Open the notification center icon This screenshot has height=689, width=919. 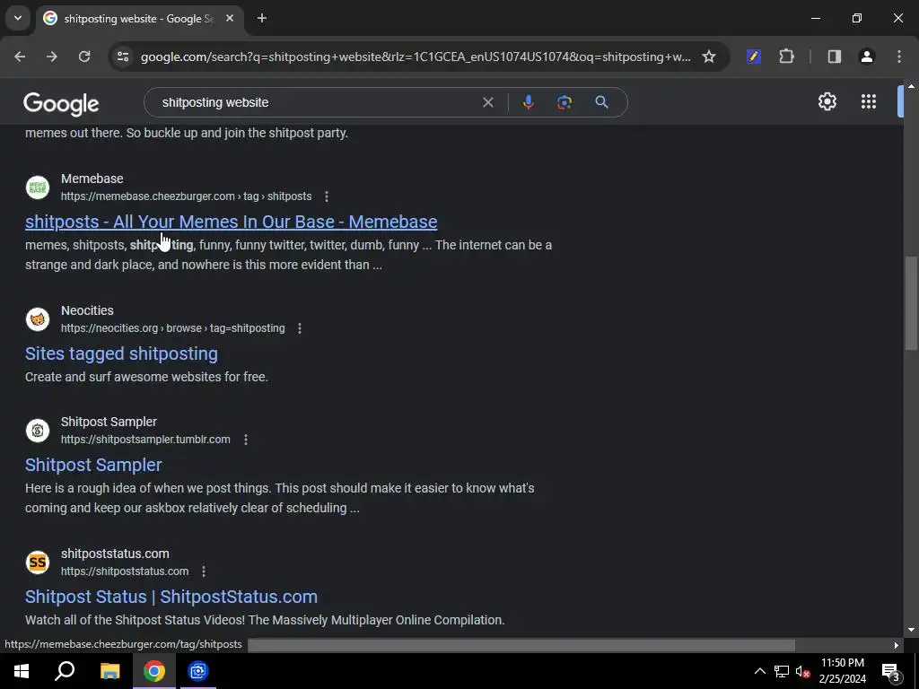point(891,671)
